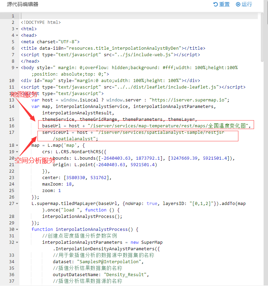Click the outputDatasetName "Density_Result" line
This screenshot has height=286, width=268.
click(x=101, y=275)
